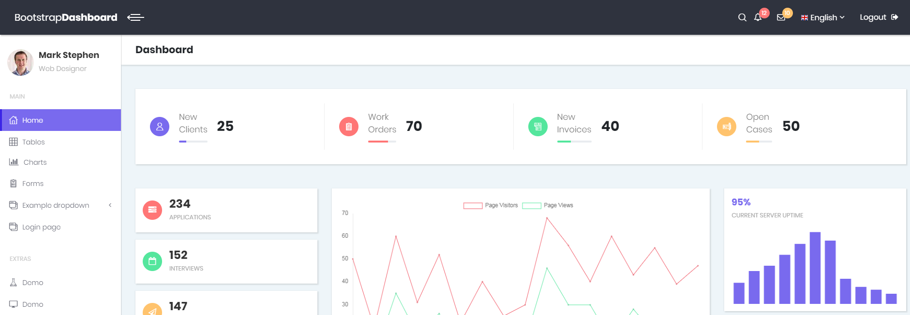Screen dimensions: 910x315
Task: Open the search magnifier icon
Action: tap(742, 17)
